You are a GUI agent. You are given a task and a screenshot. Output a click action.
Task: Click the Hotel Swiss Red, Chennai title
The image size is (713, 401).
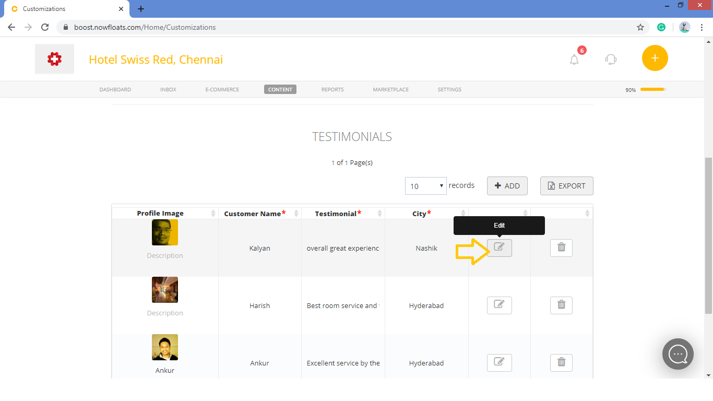coord(156,60)
